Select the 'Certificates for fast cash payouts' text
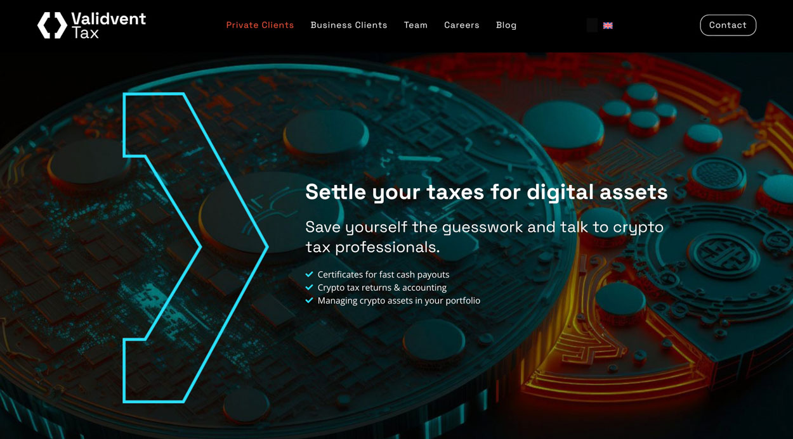The width and height of the screenshot is (793, 439). coord(383,274)
